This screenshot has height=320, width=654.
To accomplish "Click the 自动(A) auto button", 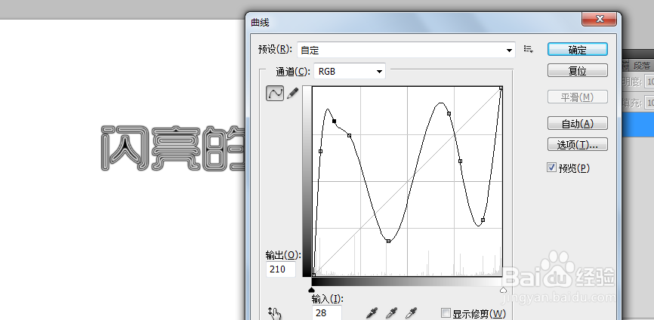I will 578,123.
